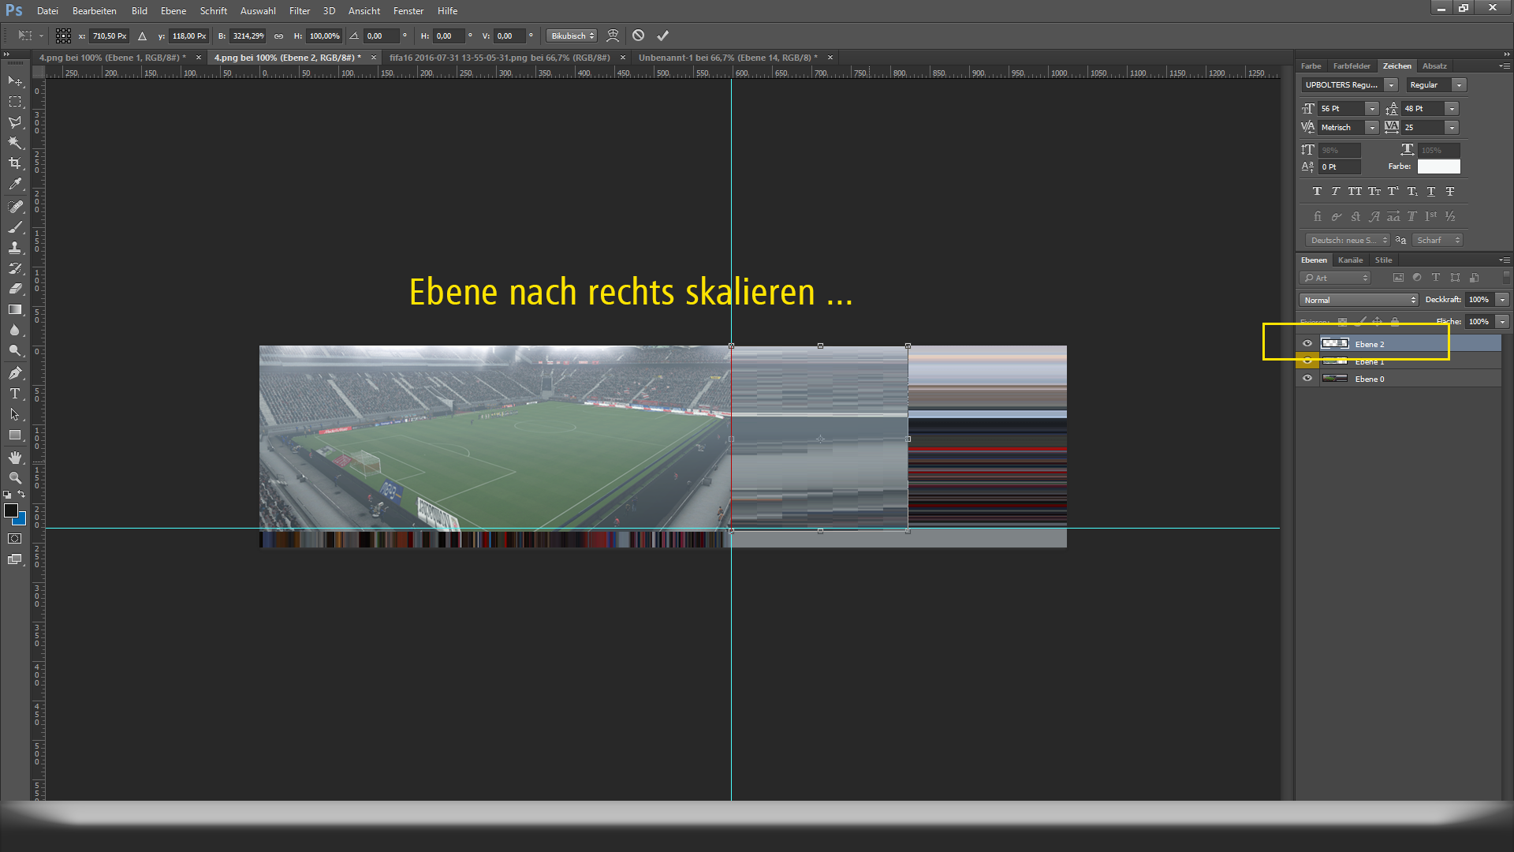
Task: Switch to fifa16 2016-07-31 document tab
Action: [500, 58]
